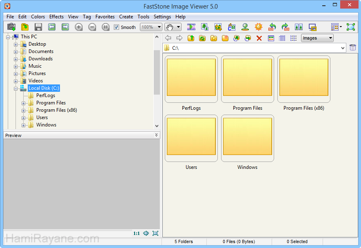Open the Images file filter dropdown
361x248 pixels.
tap(317, 38)
